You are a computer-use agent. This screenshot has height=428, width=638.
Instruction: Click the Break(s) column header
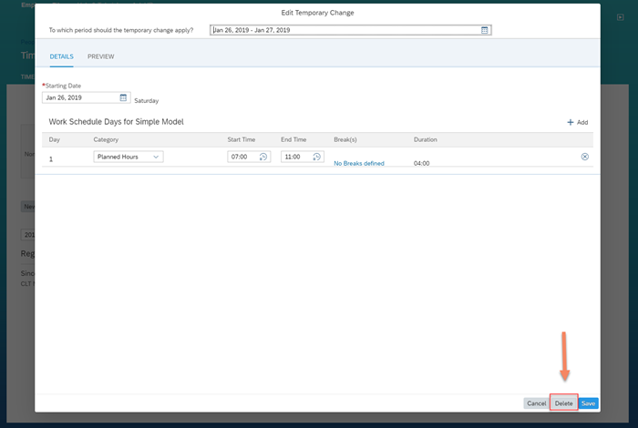pyautogui.click(x=345, y=139)
